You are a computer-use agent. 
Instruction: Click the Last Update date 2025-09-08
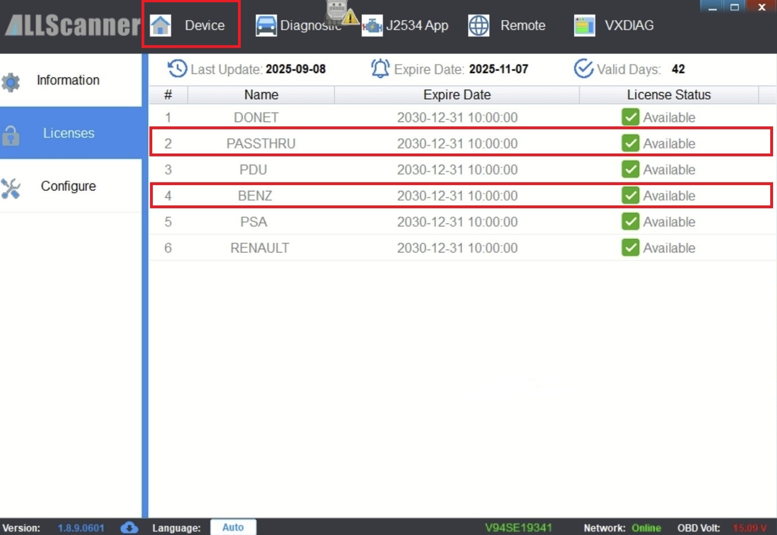[x=296, y=69]
